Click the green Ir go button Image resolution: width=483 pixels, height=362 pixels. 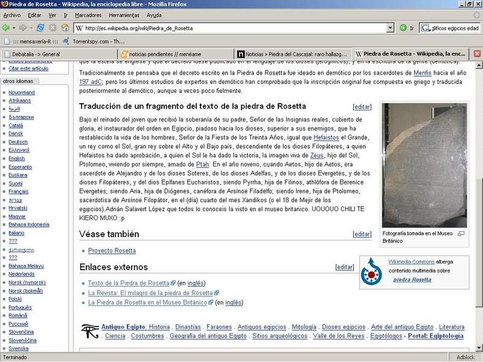click(406, 28)
